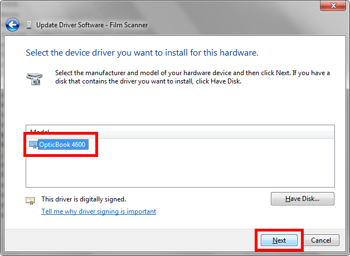Click the scanner and camera hardware icon
The height and width of the screenshot is (256, 350).
35,79
